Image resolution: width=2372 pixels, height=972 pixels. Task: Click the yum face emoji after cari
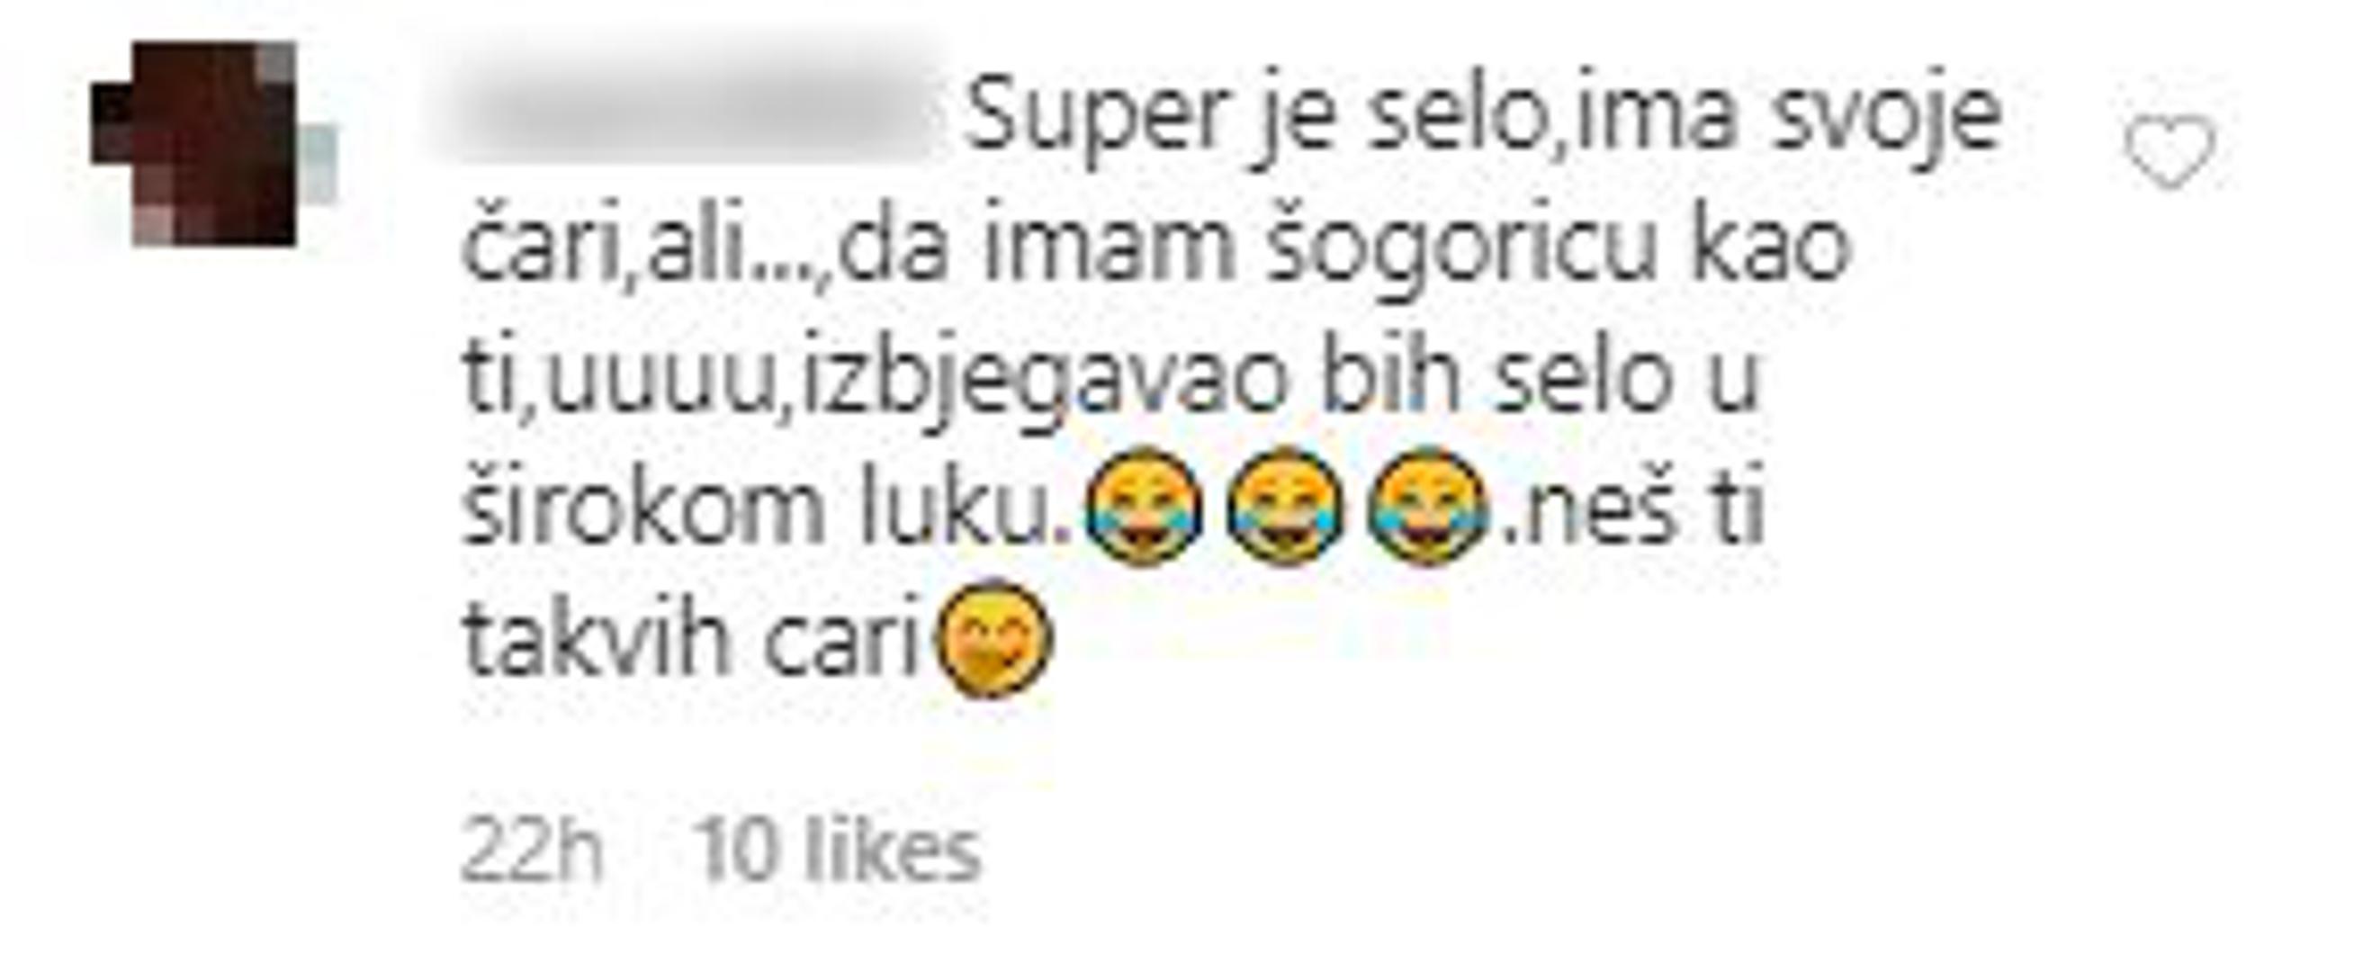993,638
